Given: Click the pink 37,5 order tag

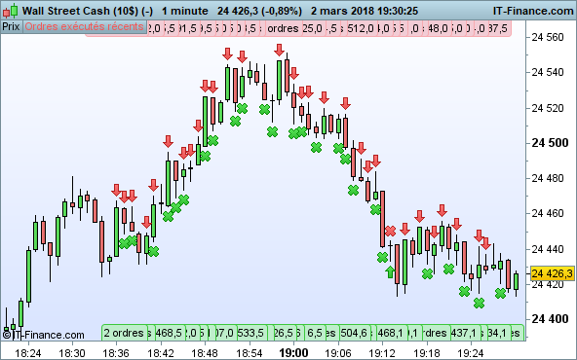Looking at the screenshot, I should coord(499,28).
